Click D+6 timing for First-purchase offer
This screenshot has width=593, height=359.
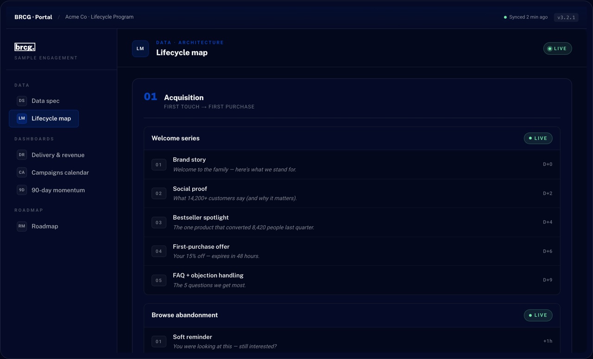tap(548, 251)
